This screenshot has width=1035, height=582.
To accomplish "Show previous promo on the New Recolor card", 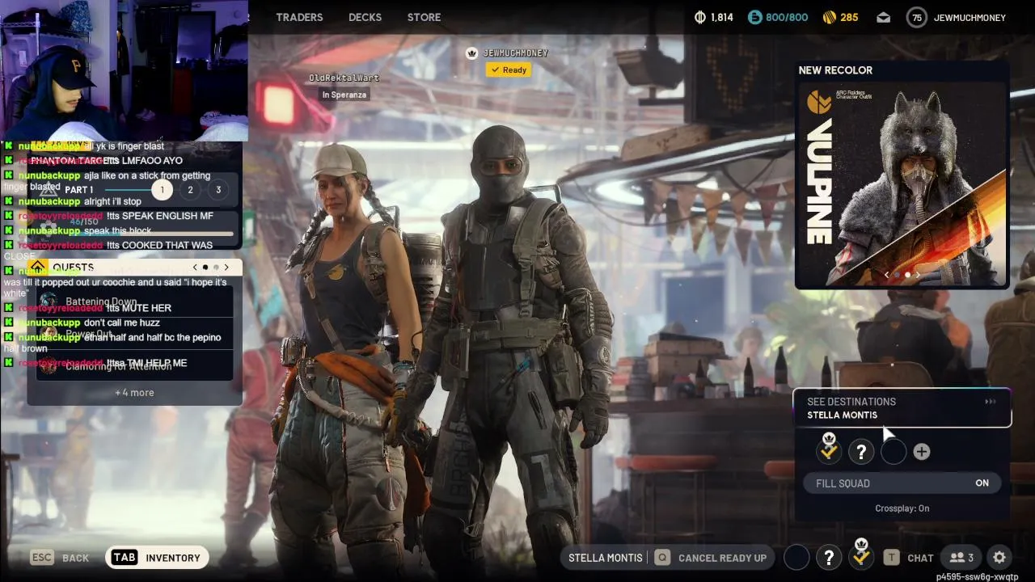I will pyautogui.click(x=887, y=276).
